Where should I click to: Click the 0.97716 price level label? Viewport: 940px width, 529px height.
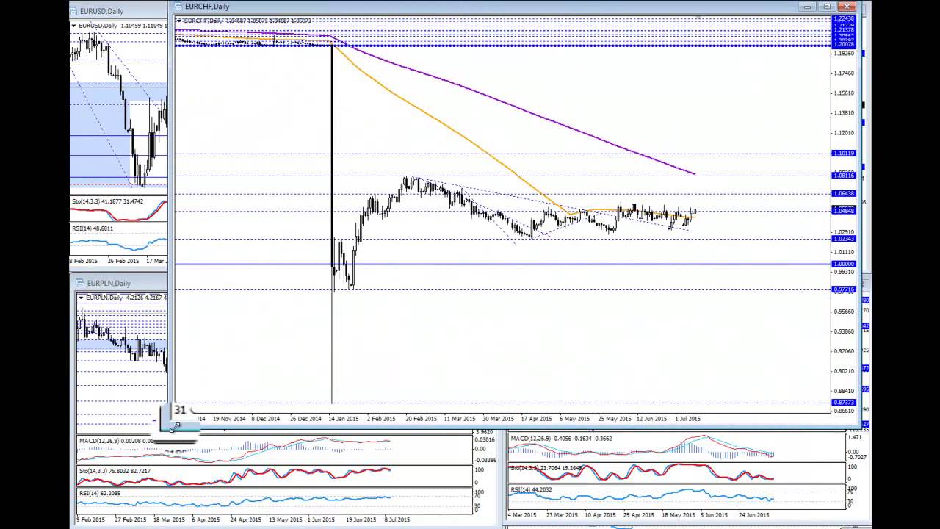point(844,289)
